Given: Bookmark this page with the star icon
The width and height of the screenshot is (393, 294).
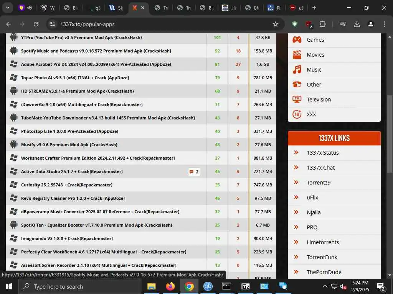Looking at the screenshot, I should click(x=276, y=24).
